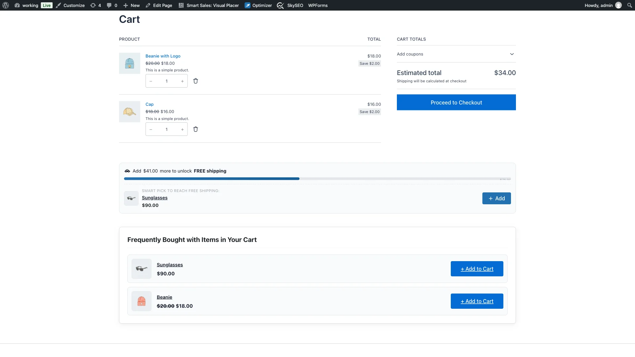Click the Live status badge
The height and width of the screenshot is (357, 635).
pyautogui.click(x=47, y=5)
